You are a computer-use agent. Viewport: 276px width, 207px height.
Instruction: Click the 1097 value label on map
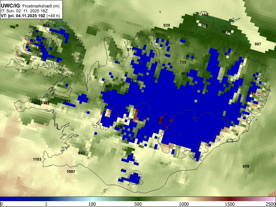71,172
